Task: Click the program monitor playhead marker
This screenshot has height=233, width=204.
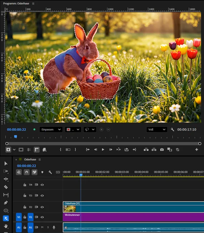Action: click(x=16, y=137)
